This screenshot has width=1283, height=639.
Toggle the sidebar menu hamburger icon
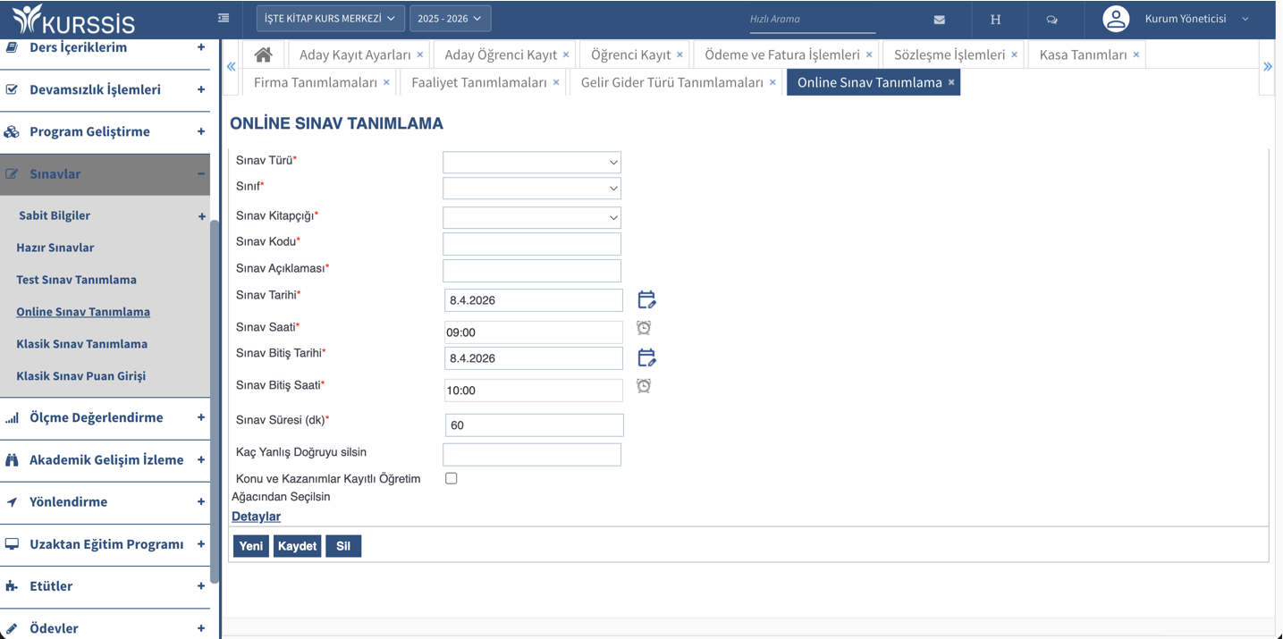point(224,18)
